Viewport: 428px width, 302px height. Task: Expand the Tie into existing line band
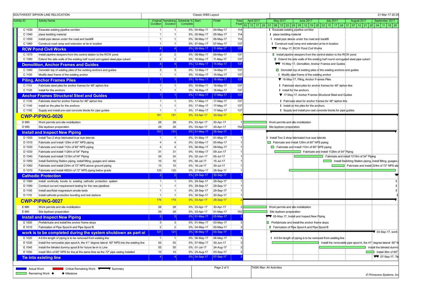click(41, 257)
